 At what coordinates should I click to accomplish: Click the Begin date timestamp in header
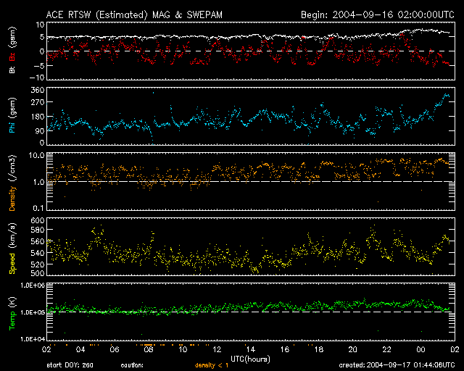(376, 14)
